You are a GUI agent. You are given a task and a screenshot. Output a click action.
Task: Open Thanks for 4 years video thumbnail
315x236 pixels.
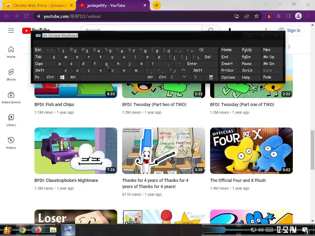coord(164,151)
